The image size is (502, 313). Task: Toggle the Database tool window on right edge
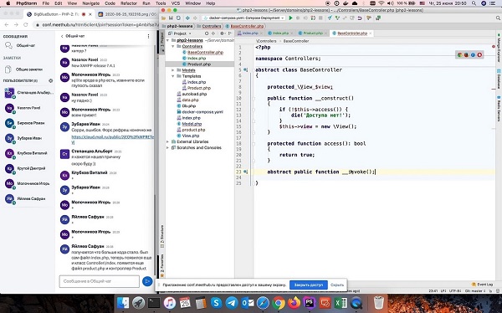(x=499, y=79)
